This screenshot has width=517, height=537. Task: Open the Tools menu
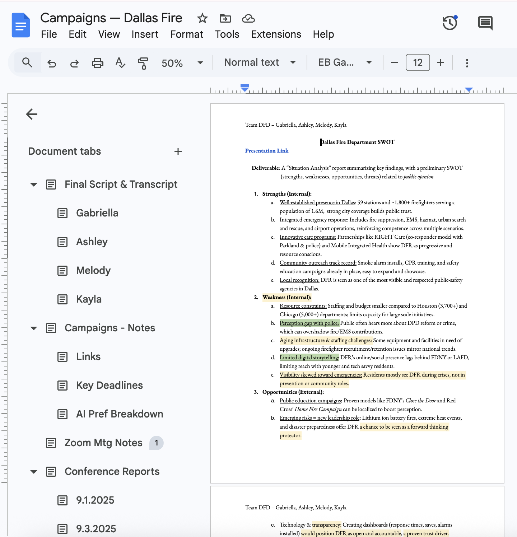point(227,34)
